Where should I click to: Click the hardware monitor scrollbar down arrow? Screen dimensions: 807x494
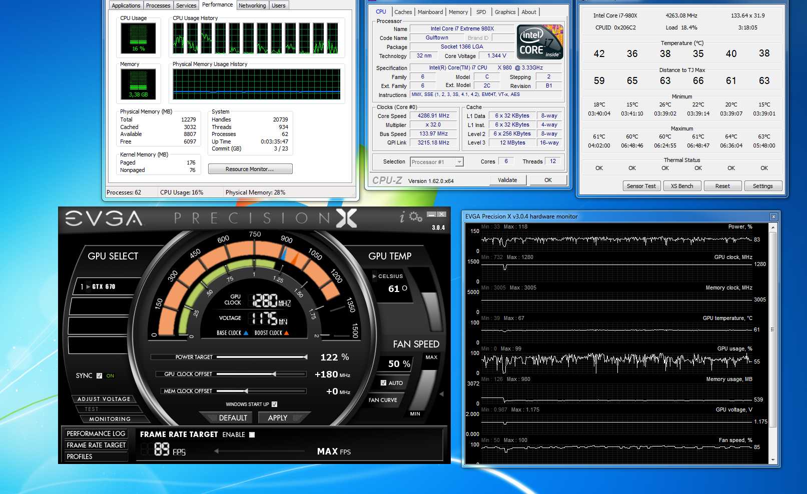pyautogui.click(x=773, y=460)
